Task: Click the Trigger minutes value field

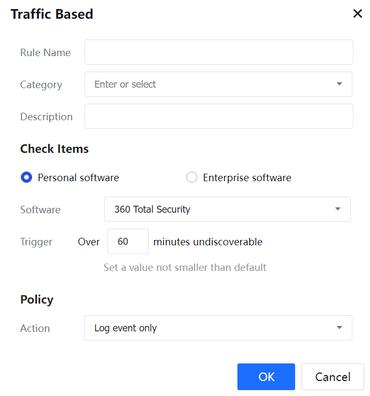Action: tap(128, 242)
